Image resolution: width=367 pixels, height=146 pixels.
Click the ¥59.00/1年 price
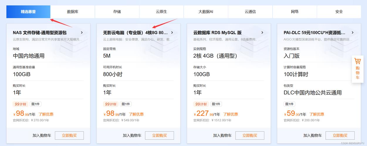tap(295, 113)
